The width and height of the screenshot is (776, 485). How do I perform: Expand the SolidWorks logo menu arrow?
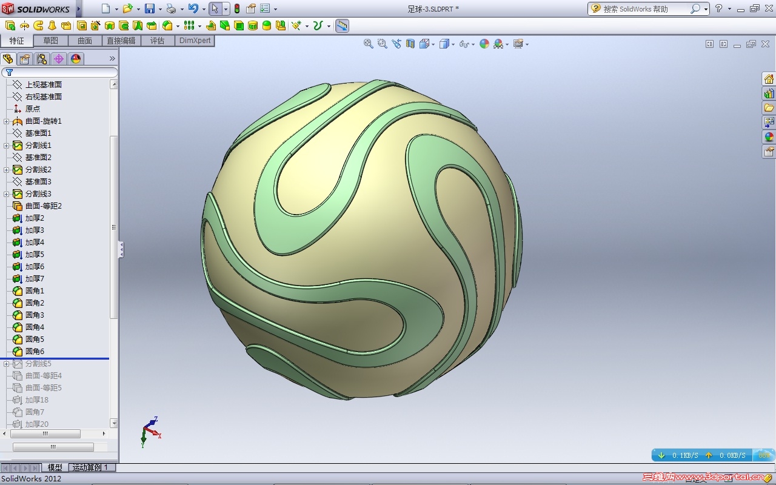pyautogui.click(x=78, y=8)
